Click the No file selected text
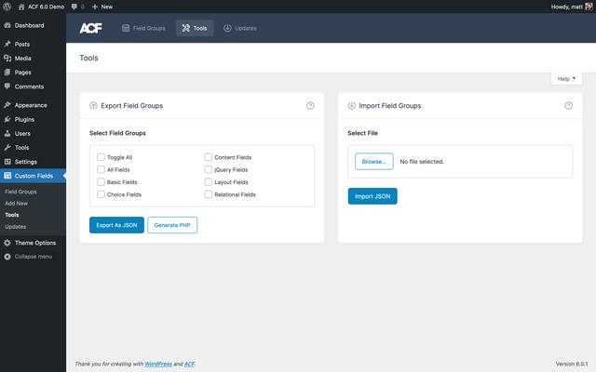 click(x=422, y=162)
